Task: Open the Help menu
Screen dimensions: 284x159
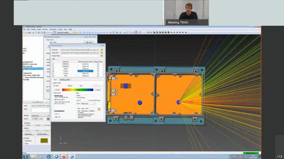Action: (70, 29)
